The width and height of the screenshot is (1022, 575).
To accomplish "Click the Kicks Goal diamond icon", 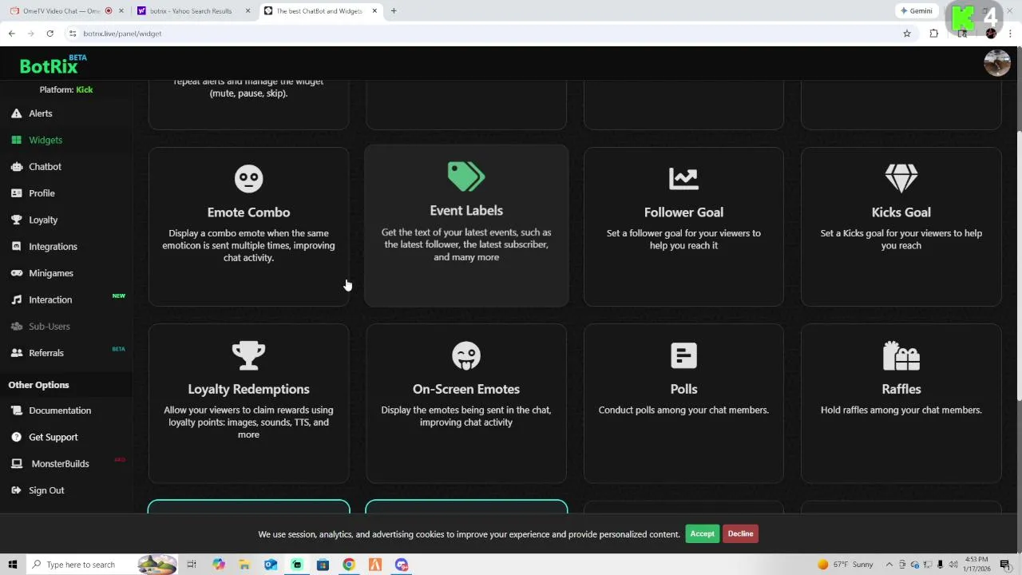I will [901, 178].
